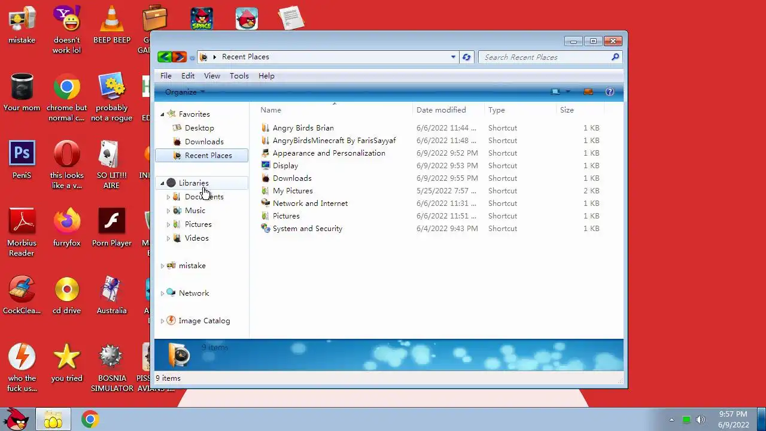Click the refresh icon next to the address bar
The height and width of the screenshot is (431, 766).
(x=466, y=57)
